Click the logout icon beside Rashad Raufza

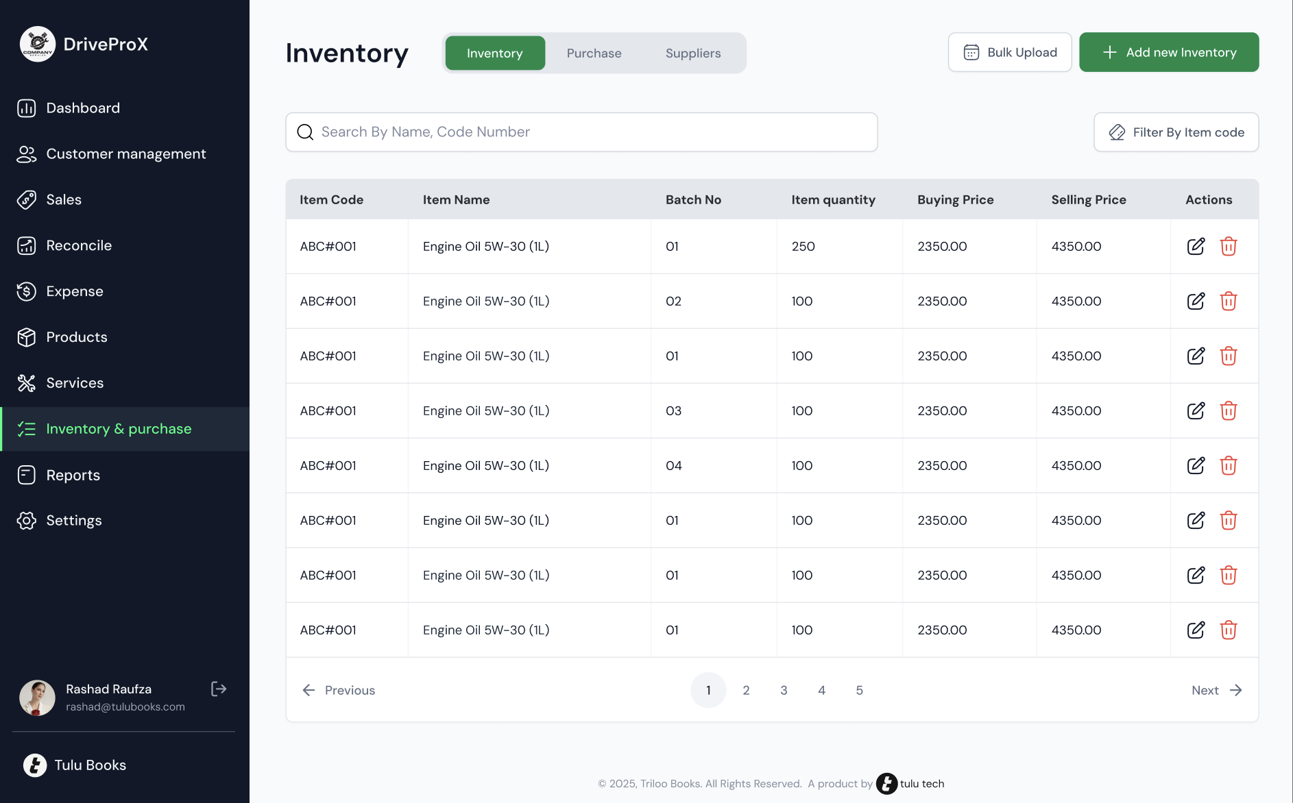click(x=218, y=689)
